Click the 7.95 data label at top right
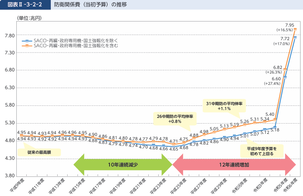Screen dimensions: 303x196 click(289, 25)
